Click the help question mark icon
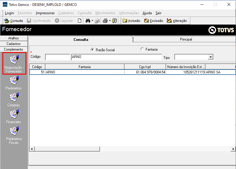This screenshot has width=236, height=169. click(x=114, y=21)
